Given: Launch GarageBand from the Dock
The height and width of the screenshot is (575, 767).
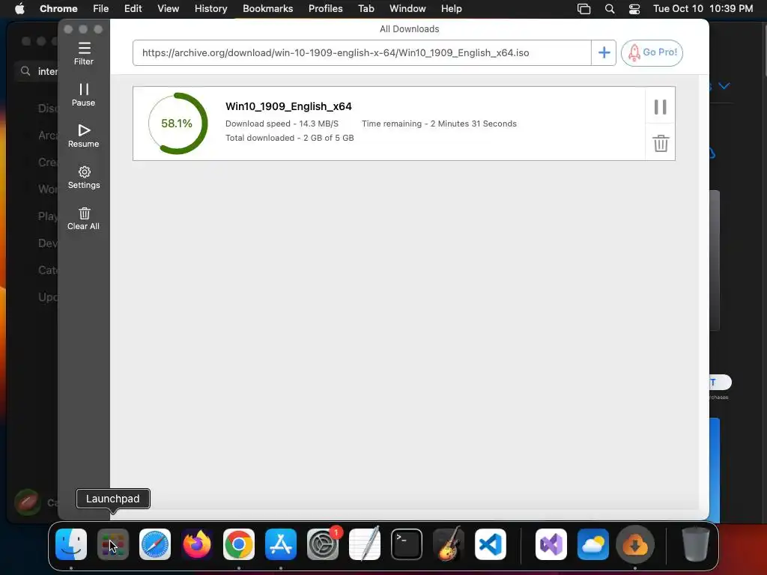Looking at the screenshot, I should (449, 544).
